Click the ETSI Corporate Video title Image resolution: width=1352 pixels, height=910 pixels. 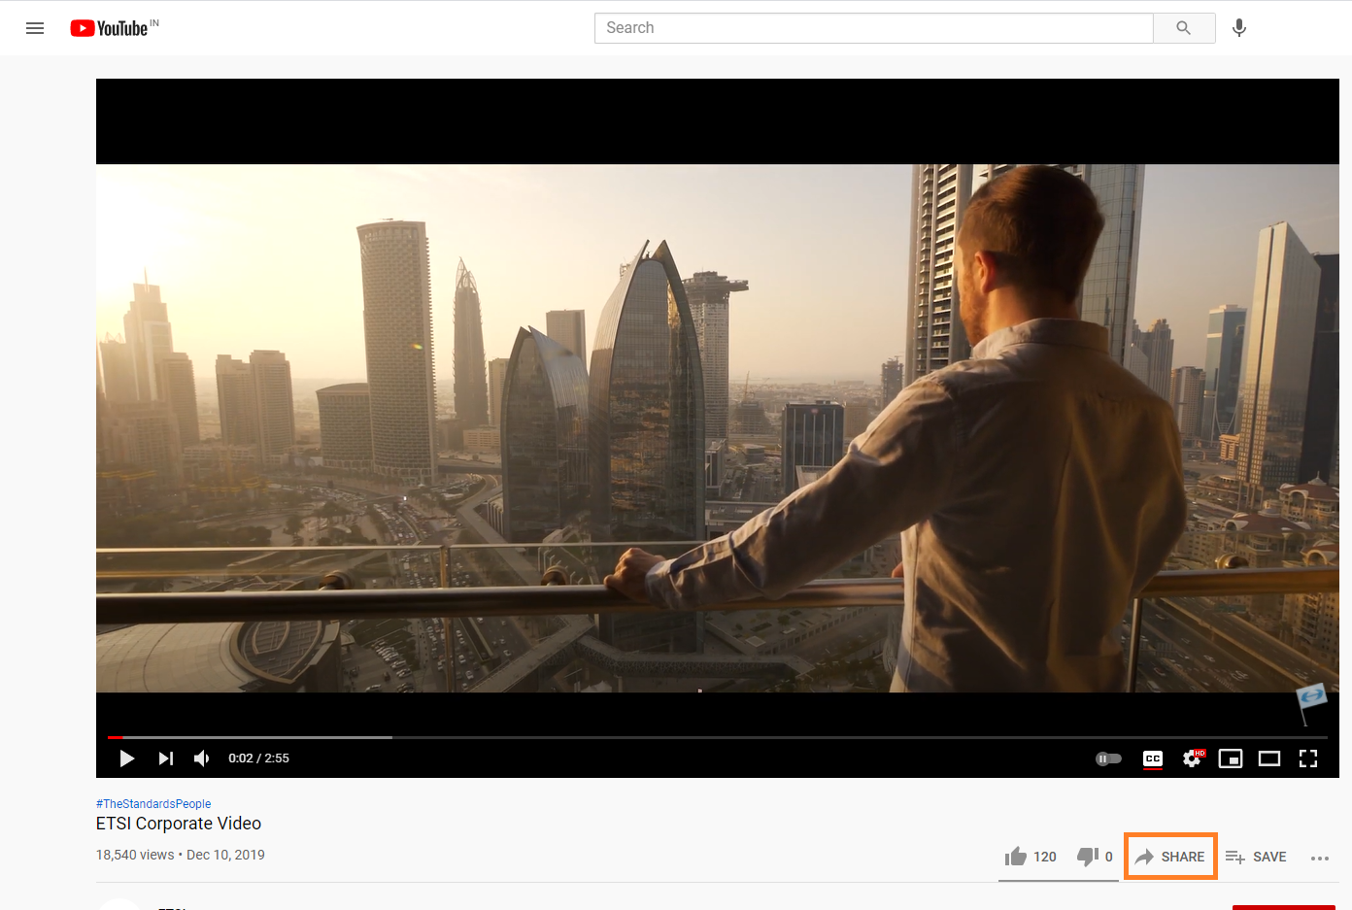click(x=179, y=824)
